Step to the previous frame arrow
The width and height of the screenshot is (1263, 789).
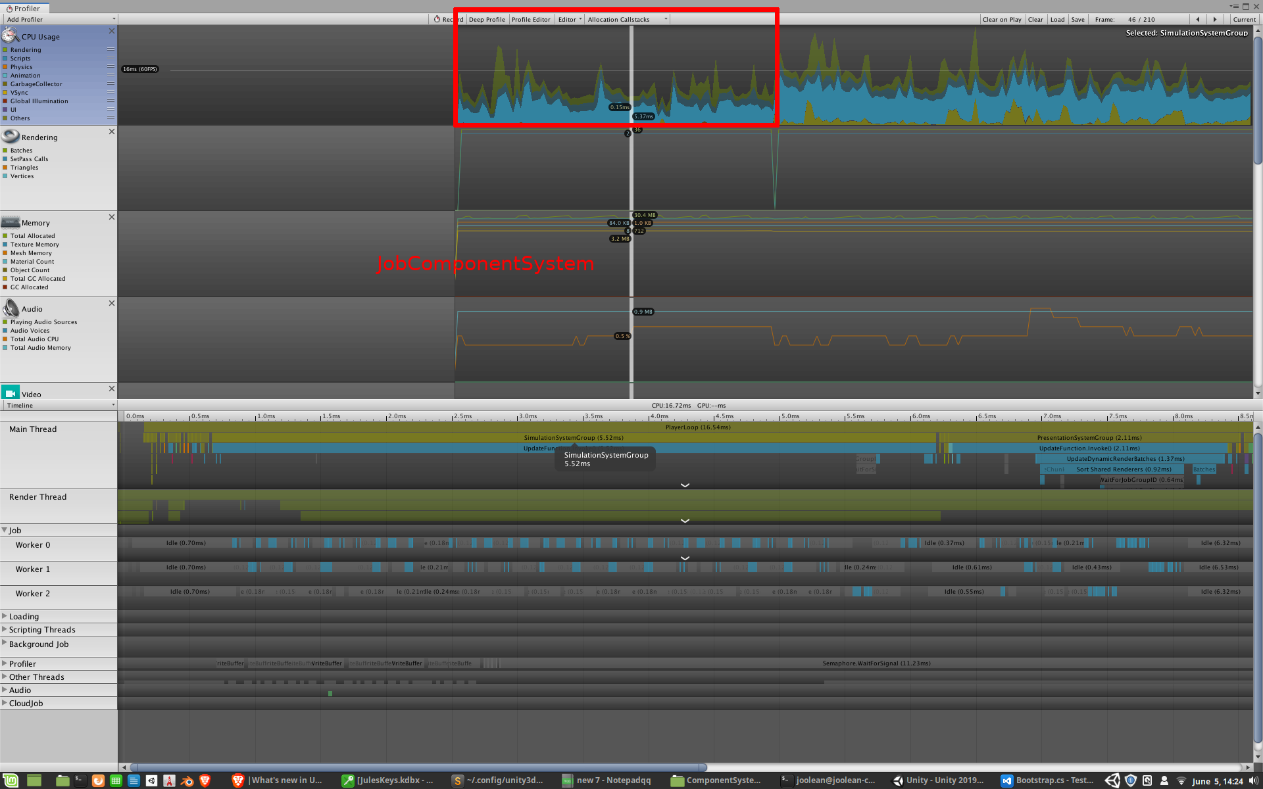pos(1198,20)
